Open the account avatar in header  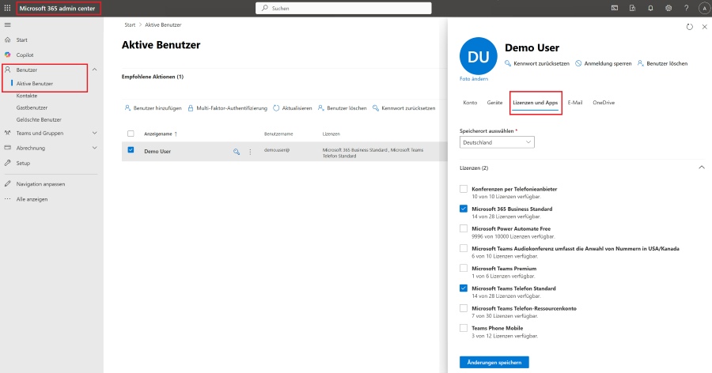coord(704,8)
